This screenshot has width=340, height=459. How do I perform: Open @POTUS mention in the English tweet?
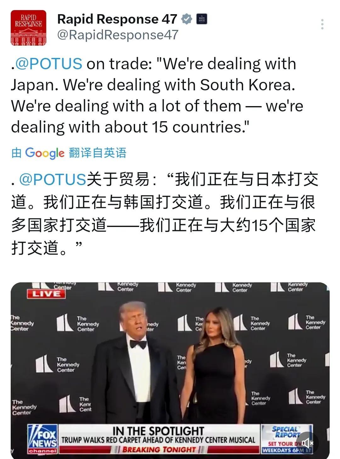[x=49, y=64]
